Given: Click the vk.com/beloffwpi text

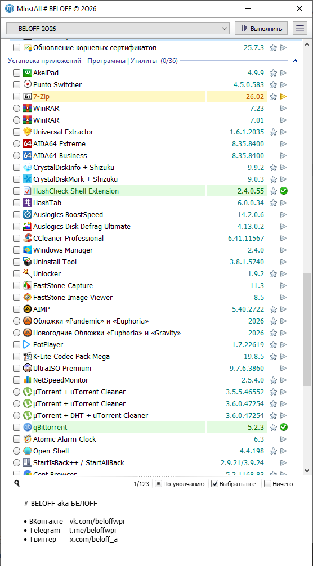Looking at the screenshot, I should coord(97,522).
